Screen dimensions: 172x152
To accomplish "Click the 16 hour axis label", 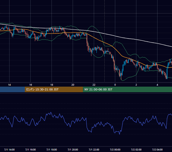I will click(31, 85).
